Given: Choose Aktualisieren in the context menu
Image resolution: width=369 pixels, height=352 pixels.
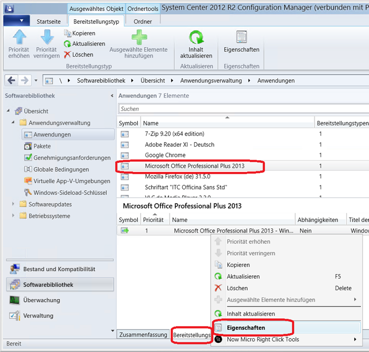Looking at the screenshot, I should pos(286,277).
